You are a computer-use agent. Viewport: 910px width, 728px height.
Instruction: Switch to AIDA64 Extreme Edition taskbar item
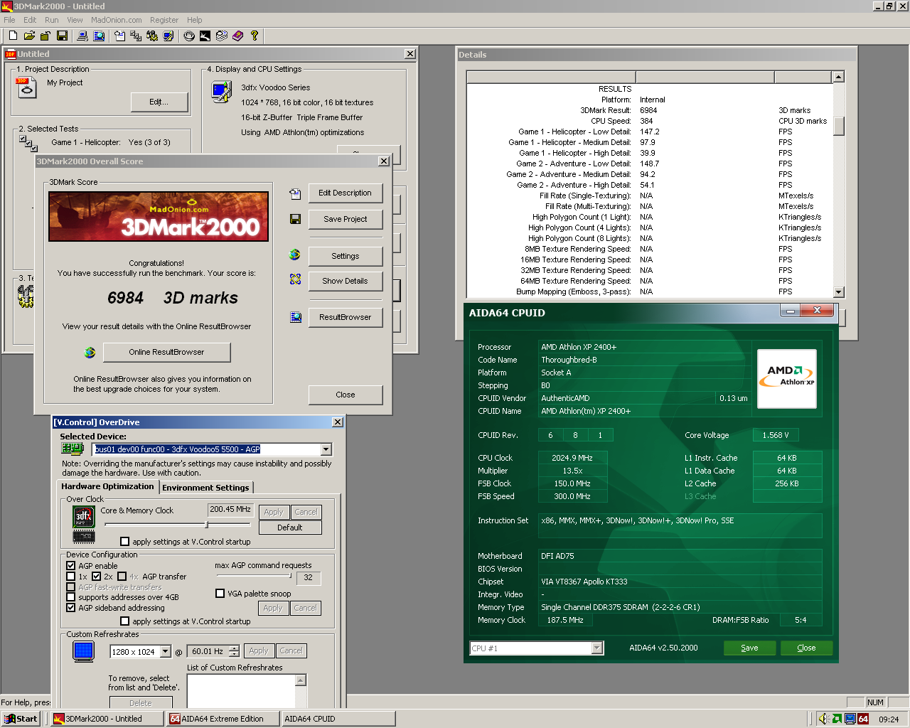(x=223, y=719)
